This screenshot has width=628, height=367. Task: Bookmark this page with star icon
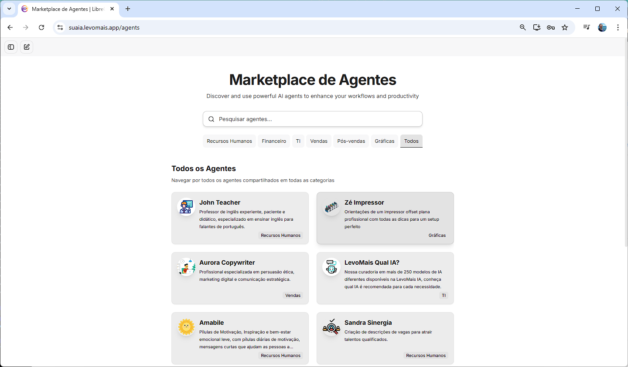[565, 27]
